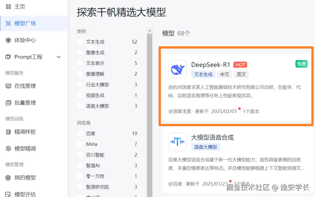This screenshot has width=315, height=197.
Task: Check the 图像理解 category filter
Action: click(80, 74)
